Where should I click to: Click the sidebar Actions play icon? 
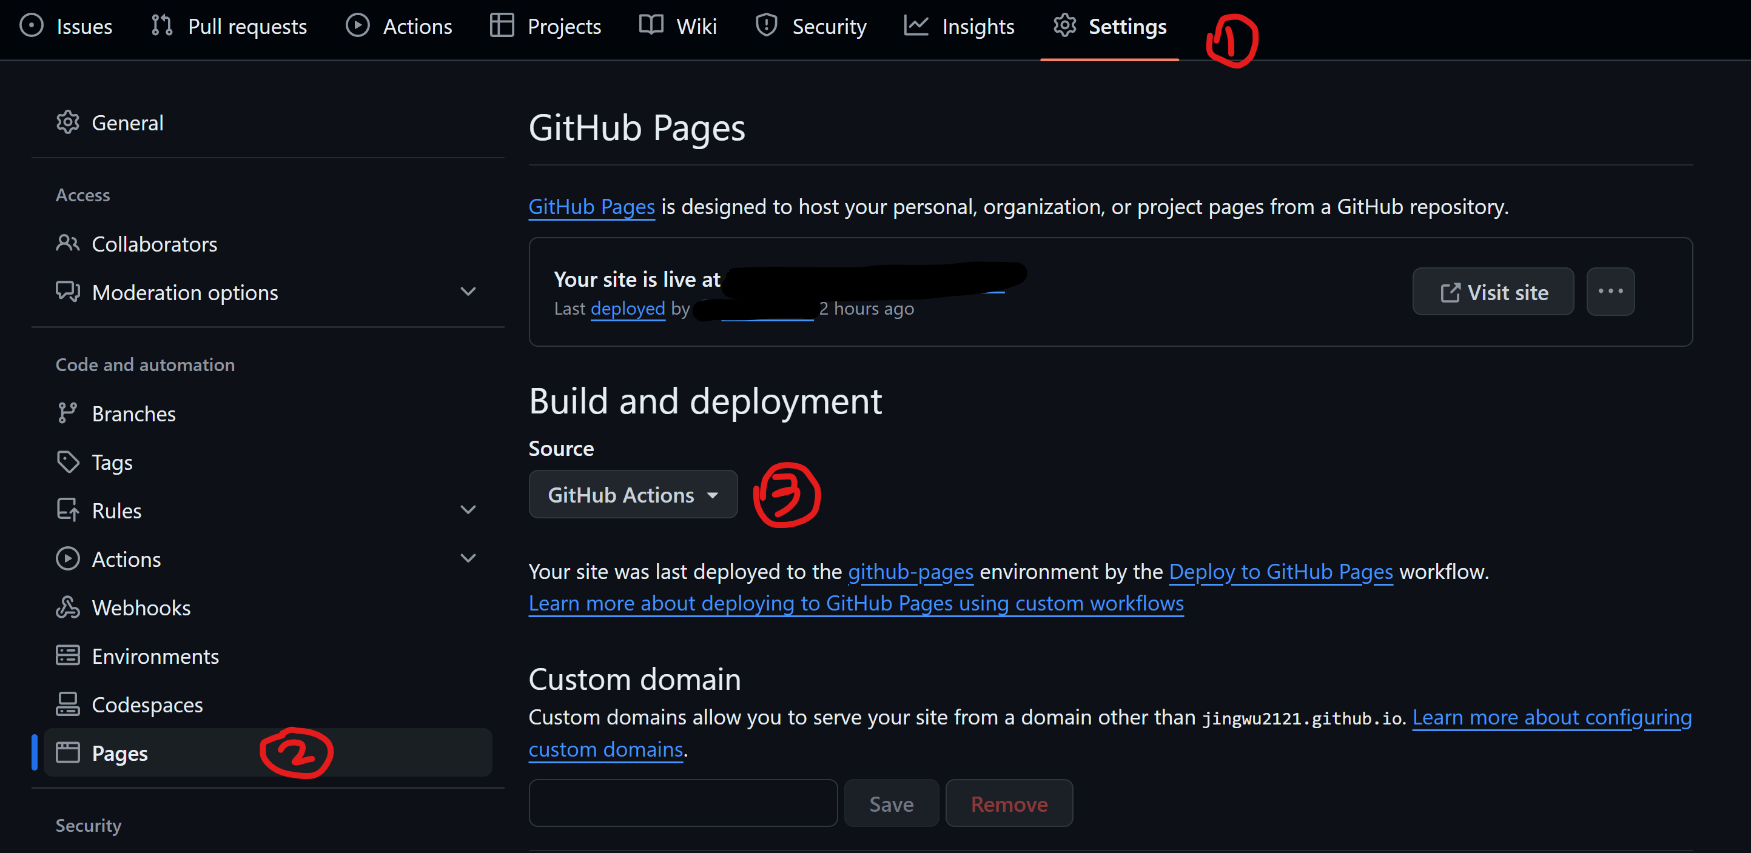pos(67,559)
